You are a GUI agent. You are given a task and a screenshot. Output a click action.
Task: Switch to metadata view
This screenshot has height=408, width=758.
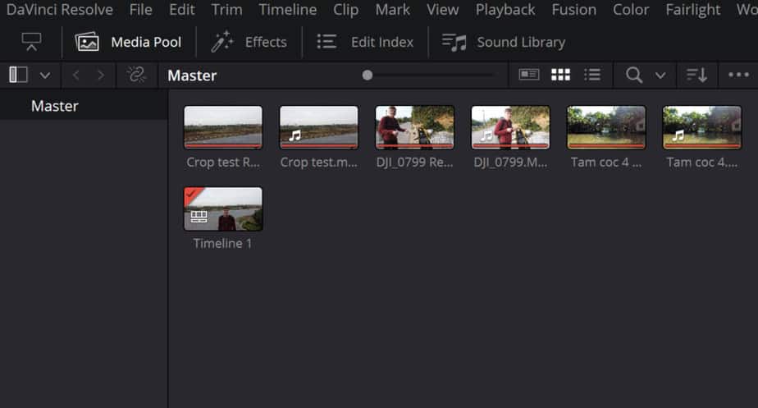[x=529, y=75]
